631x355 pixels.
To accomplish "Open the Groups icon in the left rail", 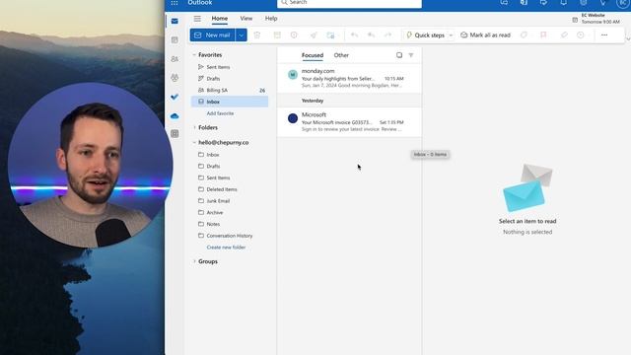I will tap(175, 78).
